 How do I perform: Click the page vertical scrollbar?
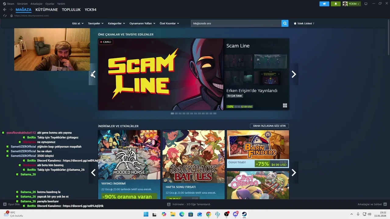click(x=388, y=38)
